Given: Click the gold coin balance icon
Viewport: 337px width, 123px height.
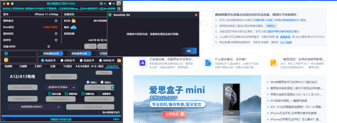Looking at the screenshot, I should pos(6,60).
